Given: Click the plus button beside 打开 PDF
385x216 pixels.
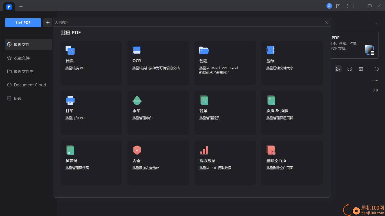Looking at the screenshot, I should point(48,23).
